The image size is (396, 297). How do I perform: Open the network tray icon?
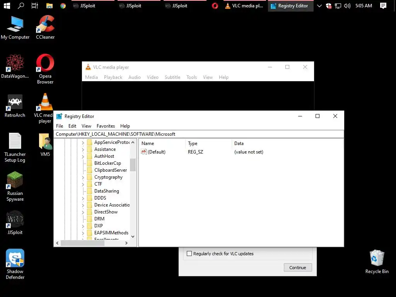(338, 6)
